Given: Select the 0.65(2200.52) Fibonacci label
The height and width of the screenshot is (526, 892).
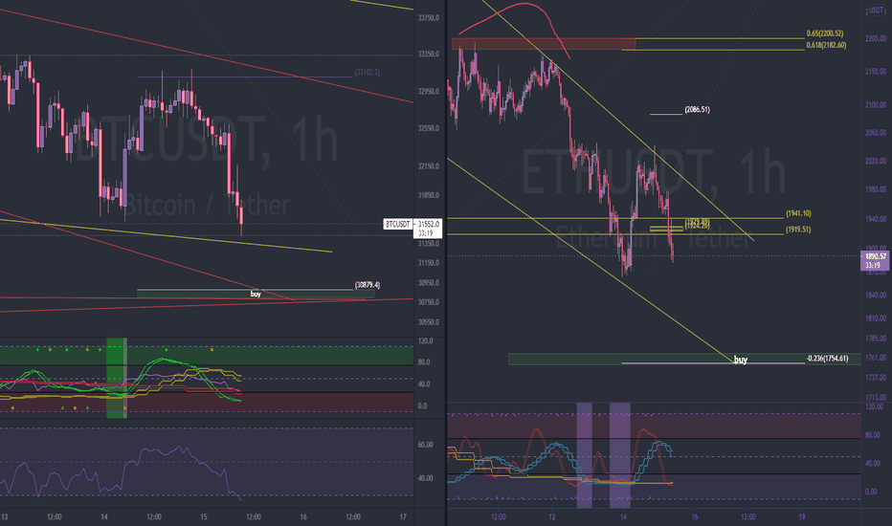Looking at the screenshot, I should tap(825, 33).
